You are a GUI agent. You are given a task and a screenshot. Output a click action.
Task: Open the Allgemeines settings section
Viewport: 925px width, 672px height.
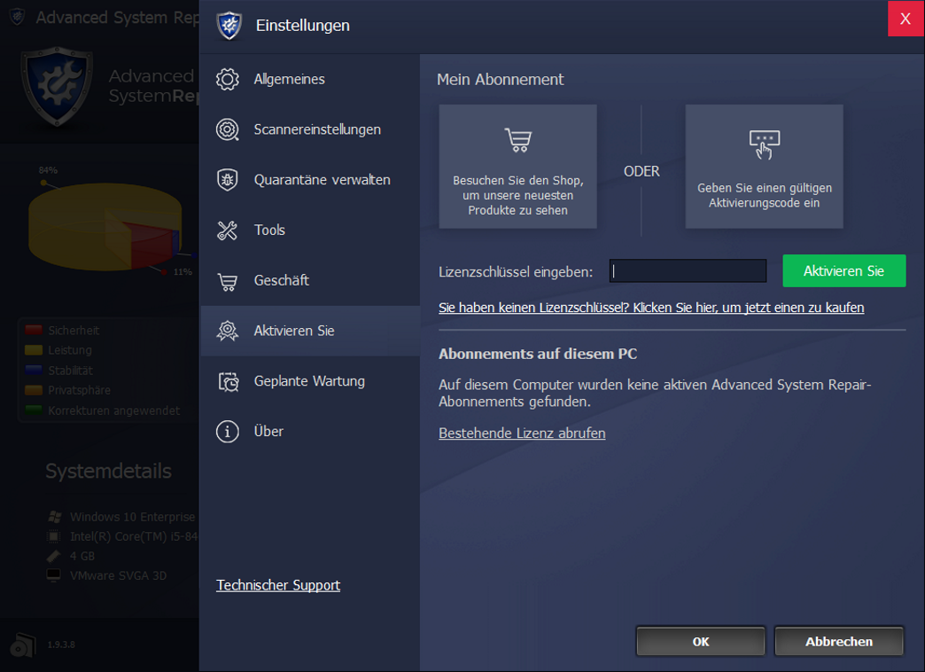(x=310, y=79)
